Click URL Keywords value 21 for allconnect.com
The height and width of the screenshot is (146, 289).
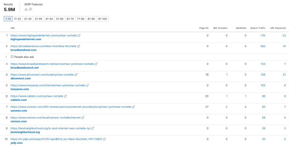tap(284, 75)
